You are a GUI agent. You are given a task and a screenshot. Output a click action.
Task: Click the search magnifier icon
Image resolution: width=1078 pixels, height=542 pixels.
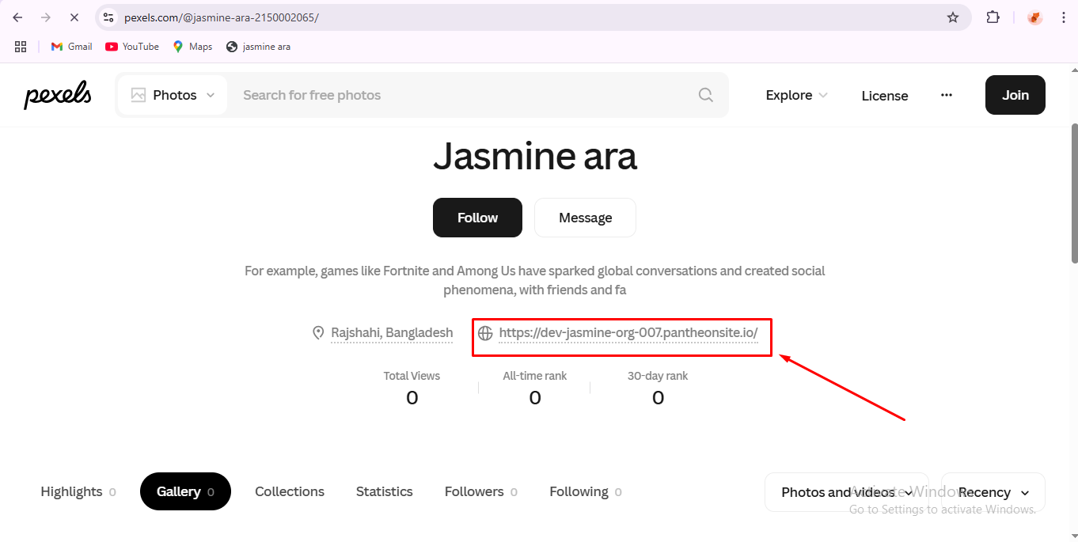point(705,95)
